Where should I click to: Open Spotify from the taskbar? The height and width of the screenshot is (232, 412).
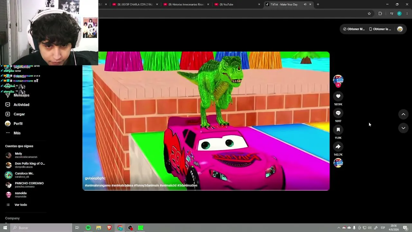[x=88, y=228]
